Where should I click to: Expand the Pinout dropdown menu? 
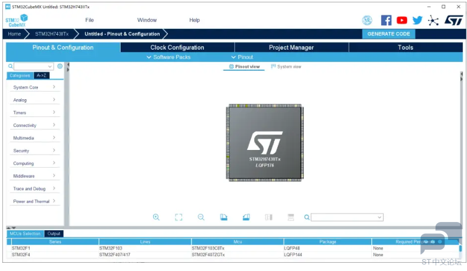(x=242, y=57)
